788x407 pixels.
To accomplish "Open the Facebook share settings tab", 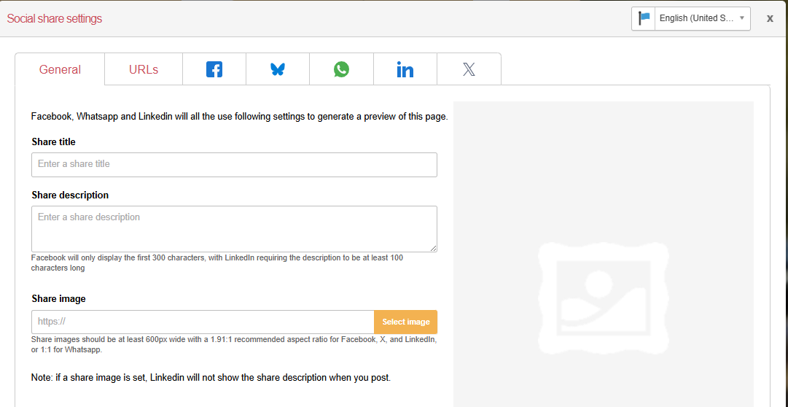I will tap(214, 69).
